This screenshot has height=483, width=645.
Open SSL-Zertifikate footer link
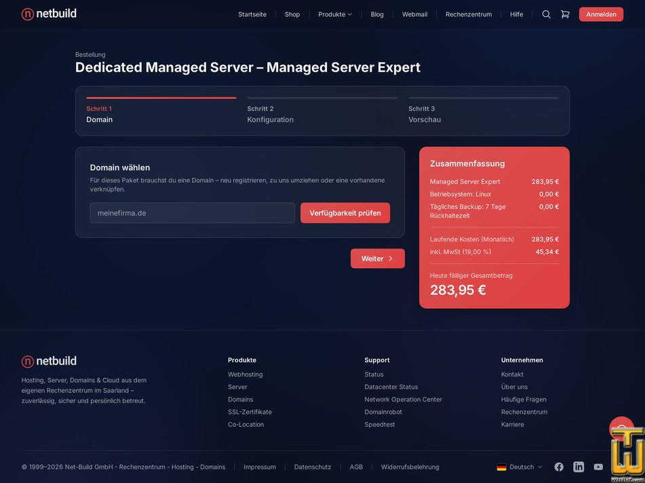(x=250, y=412)
